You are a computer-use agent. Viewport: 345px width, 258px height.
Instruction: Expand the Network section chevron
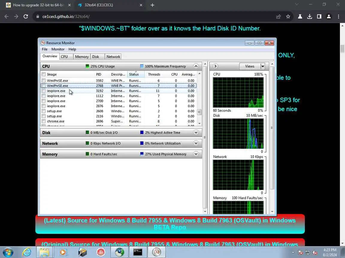pos(196,143)
